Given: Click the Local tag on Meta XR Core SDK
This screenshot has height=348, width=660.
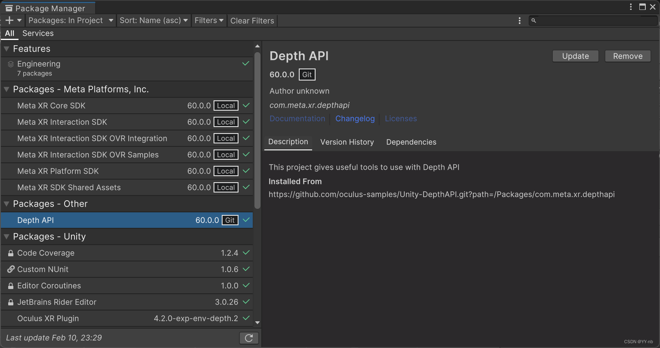Looking at the screenshot, I should pos(226,106).
